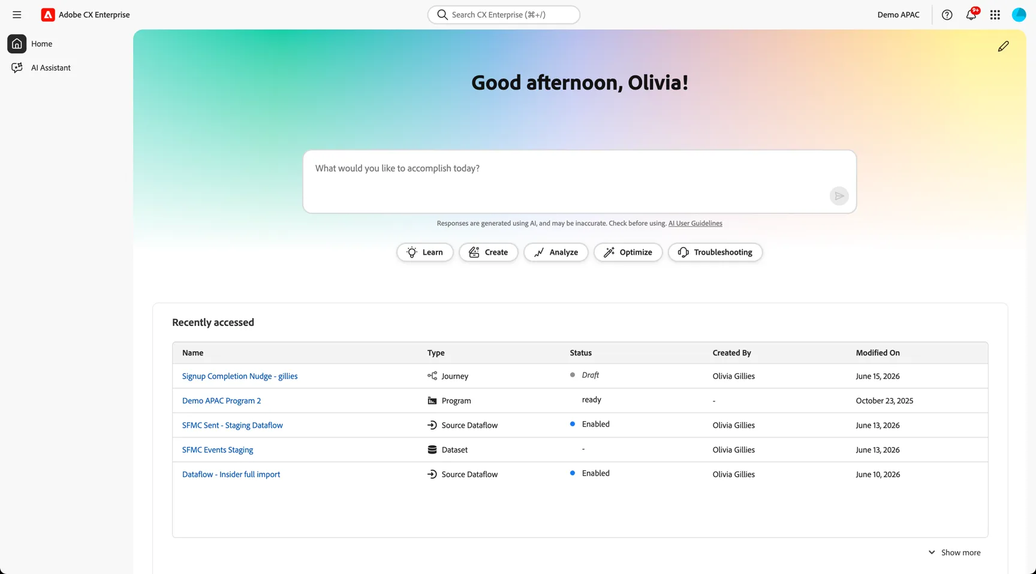Screen dimensions: 1036x574
Task: Toggle the hamburger navigation menu
Action: 17,14
